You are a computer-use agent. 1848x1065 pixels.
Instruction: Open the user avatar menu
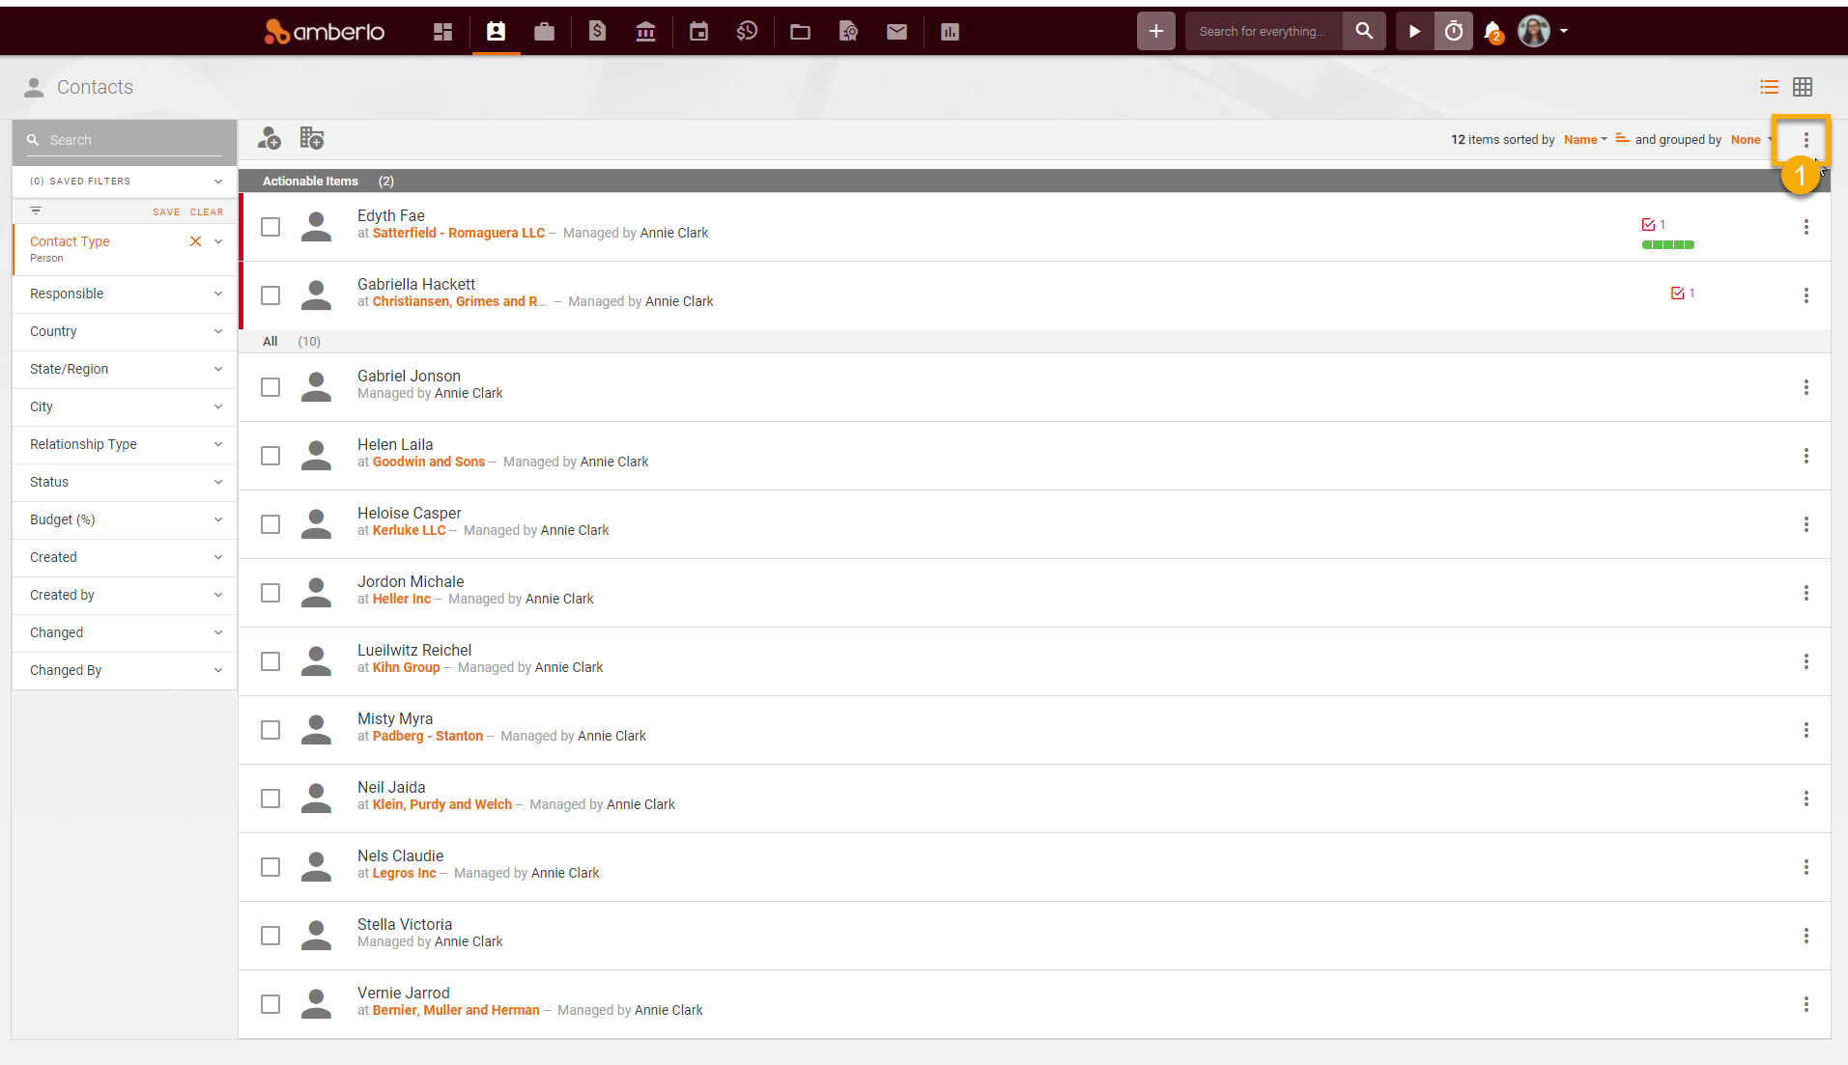coord(1543,31)
